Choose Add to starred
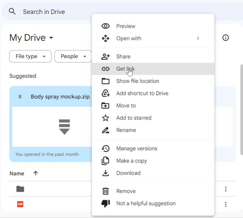243x218 pixels. click(153, 118)
